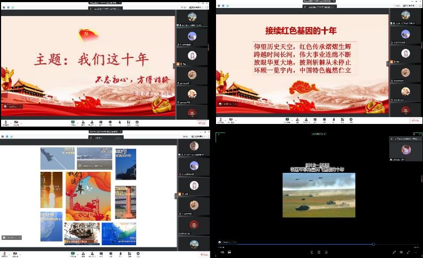This screenshot has height=258, width=423.
Task: Expand video options arrow in photo collage window
Action: pyautogui.click(x=21, y=254)
